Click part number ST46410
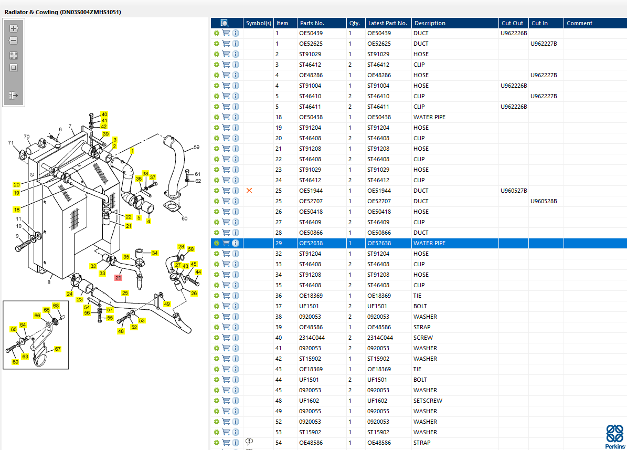Viewport: 627px width, 450px height. (310, 96)
